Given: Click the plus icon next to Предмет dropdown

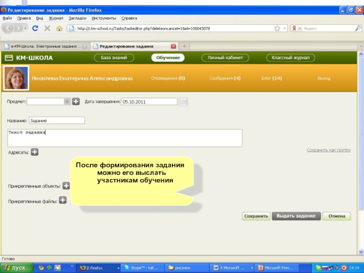Looking at the screenshot, I should [x=76, y=102].
